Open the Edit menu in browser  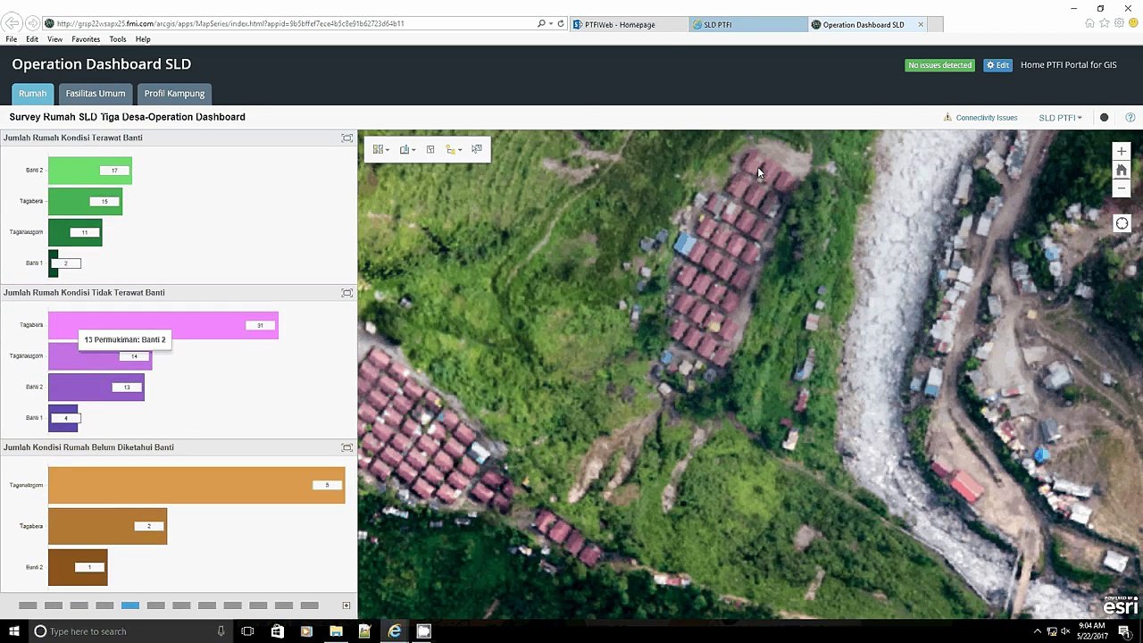(32, 39)
